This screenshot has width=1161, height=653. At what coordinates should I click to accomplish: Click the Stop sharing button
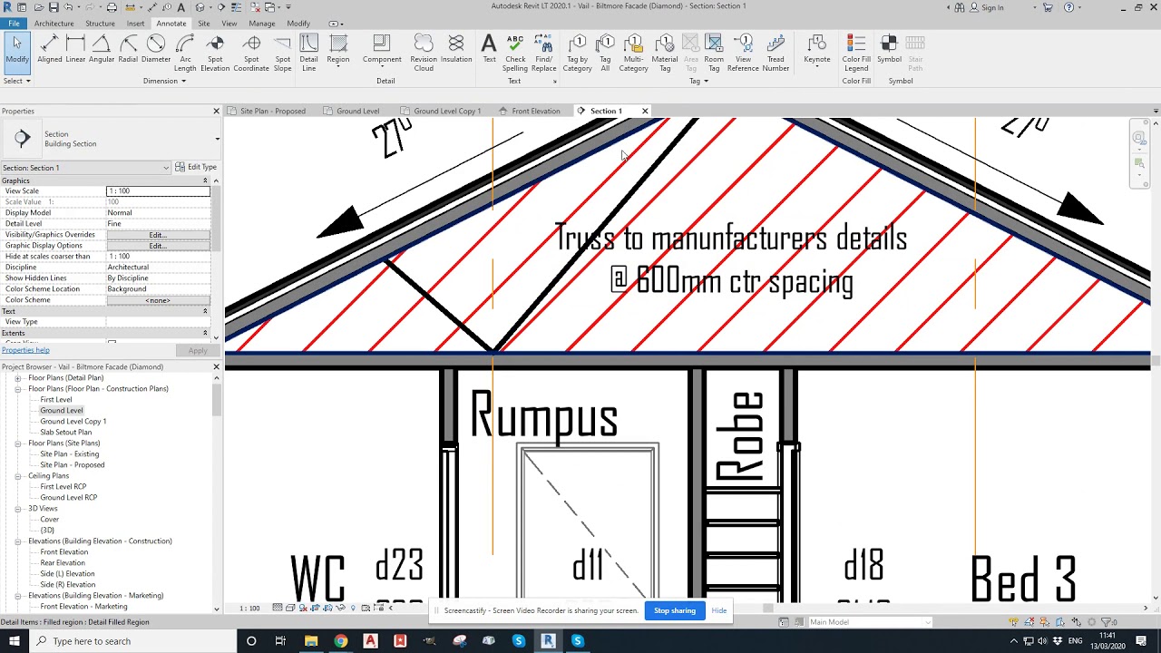click(675, 610)
